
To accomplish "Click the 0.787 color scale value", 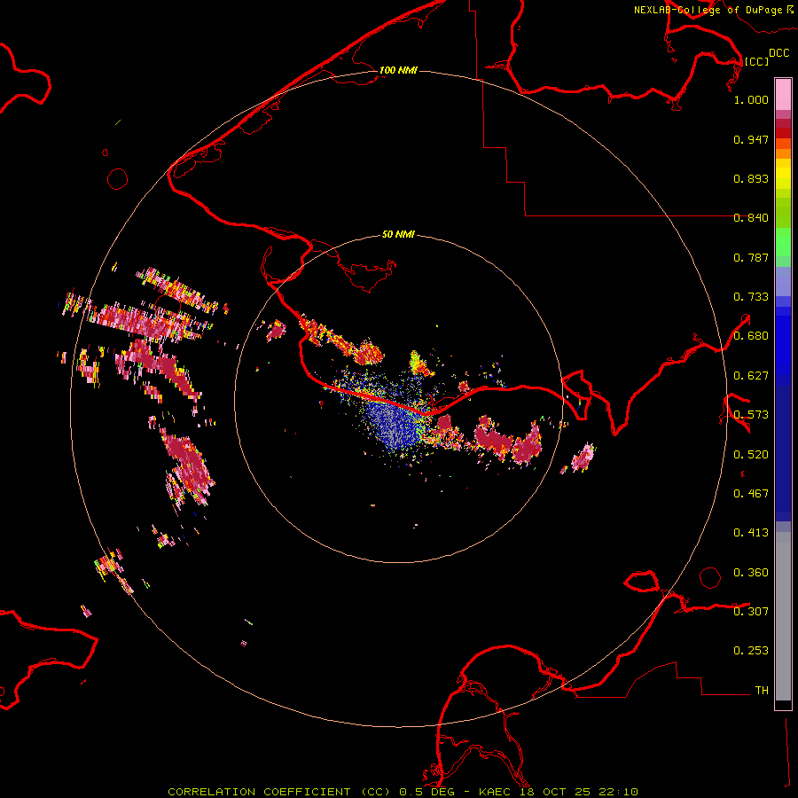I will [751, 257].
